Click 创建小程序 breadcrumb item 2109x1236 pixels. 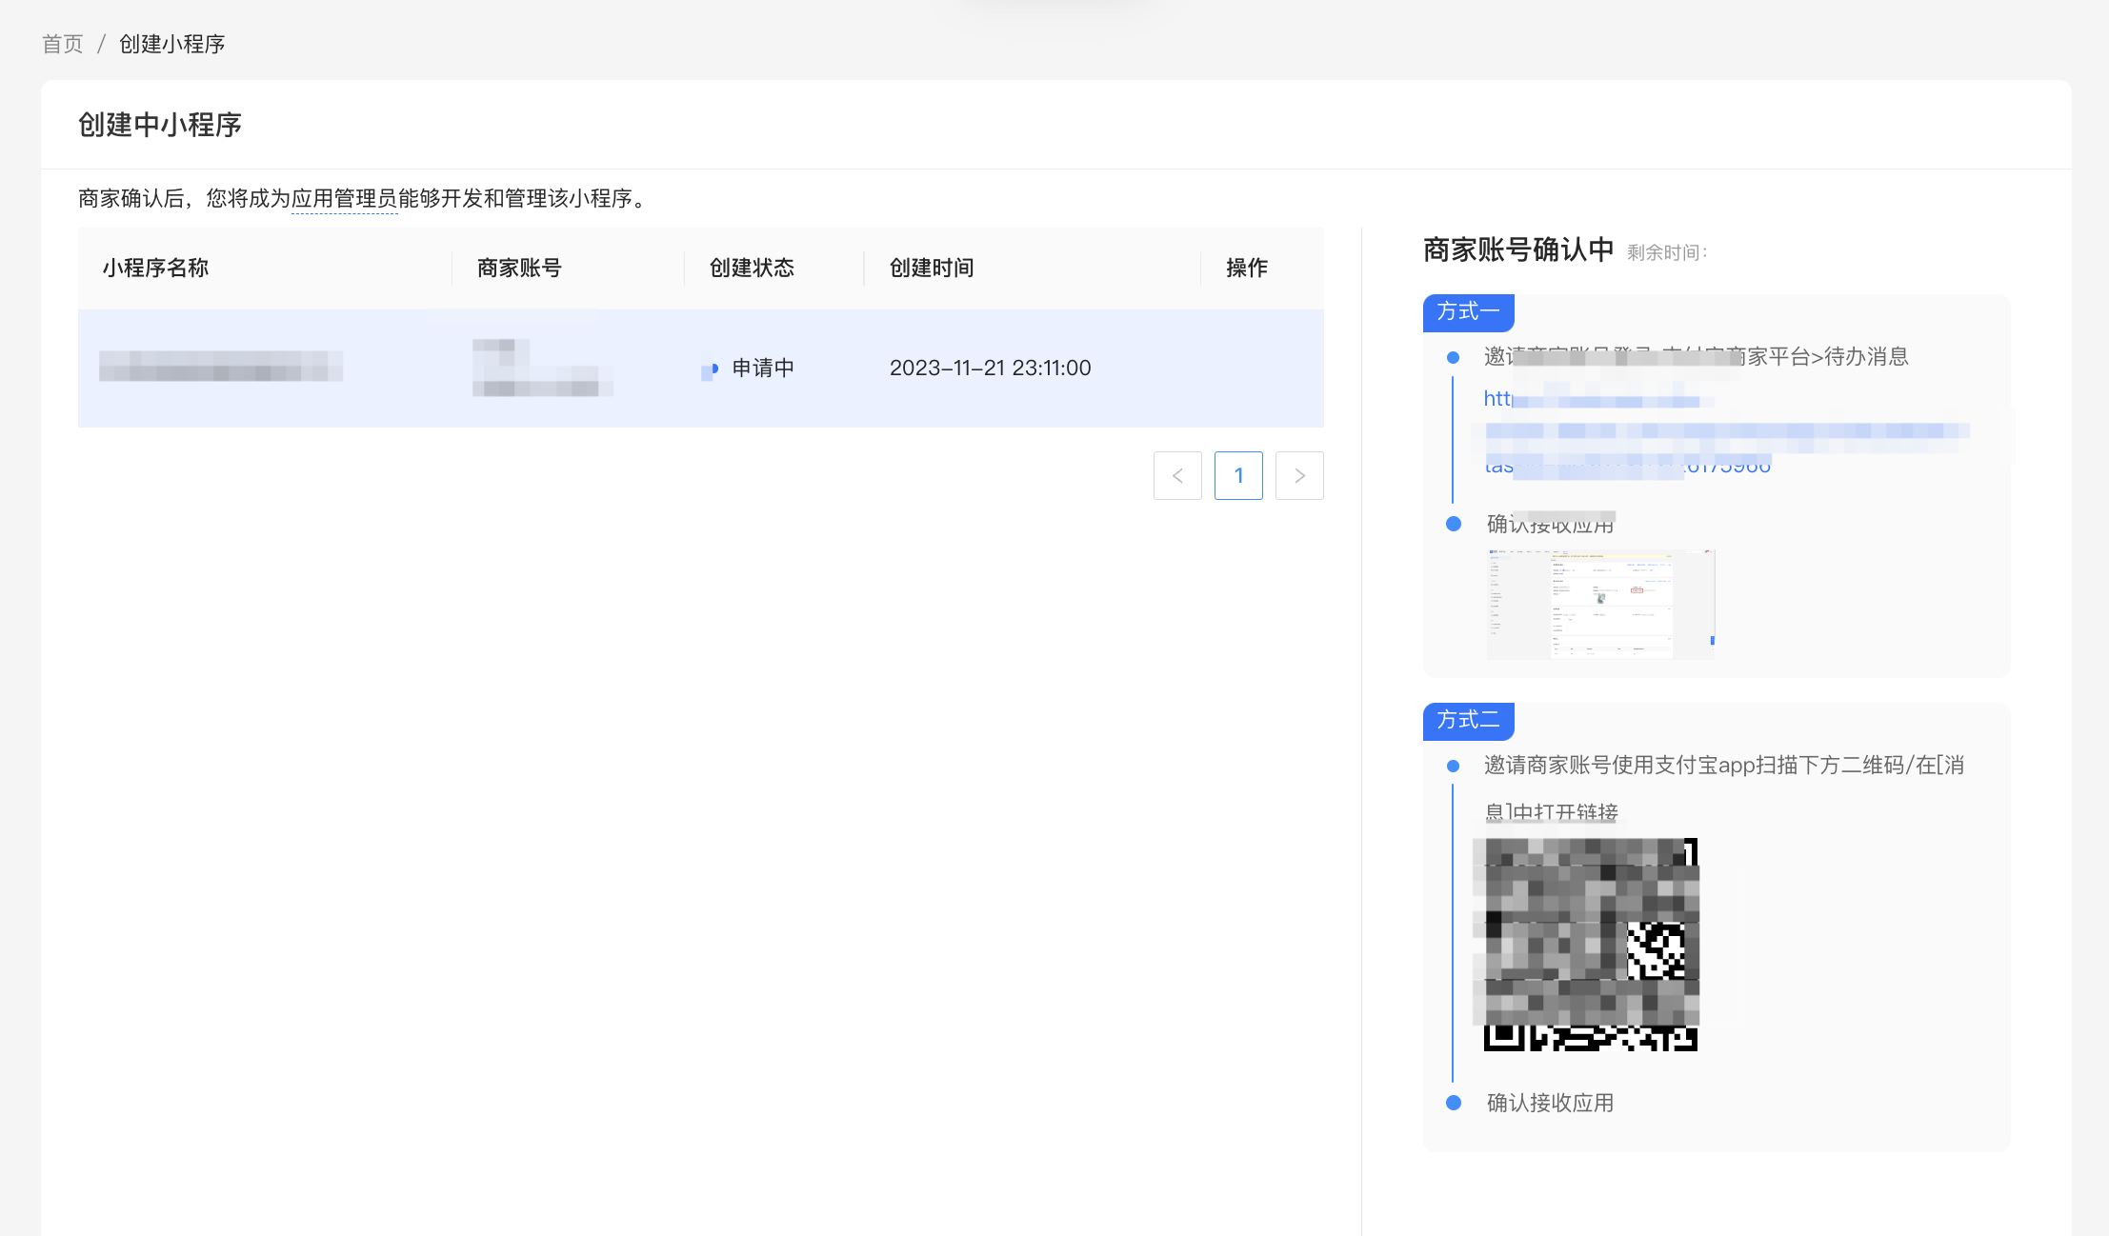(172, 44)
